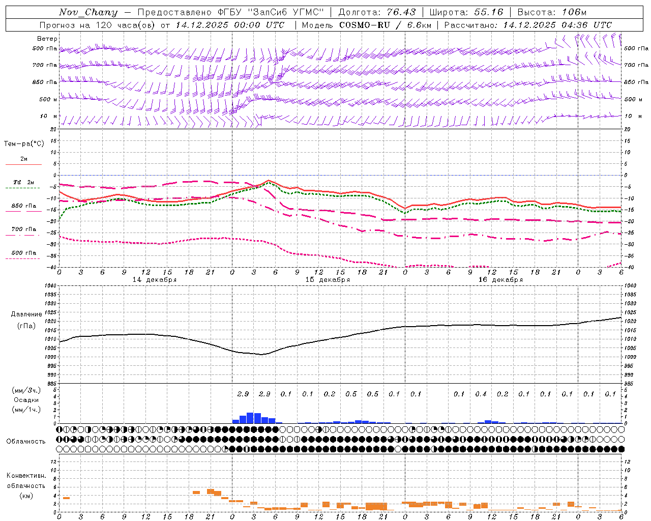Click the "(мм/3ч.)" precipitation unit label

tap(26, 390)
